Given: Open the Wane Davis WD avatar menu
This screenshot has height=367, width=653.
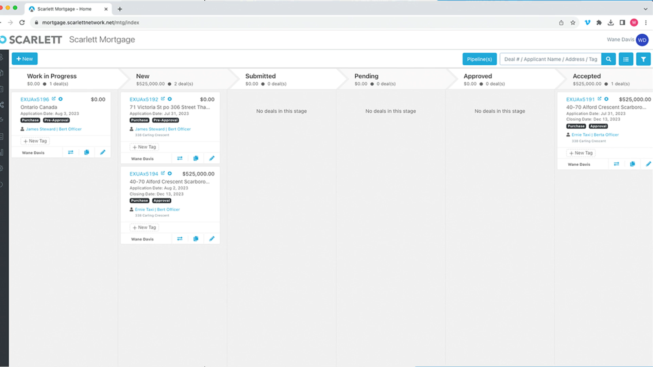Looking at the screenshot, I should click(x=642, y=40).
